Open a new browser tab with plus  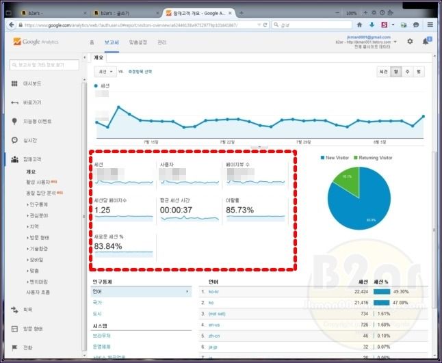[x=242, y=13]
